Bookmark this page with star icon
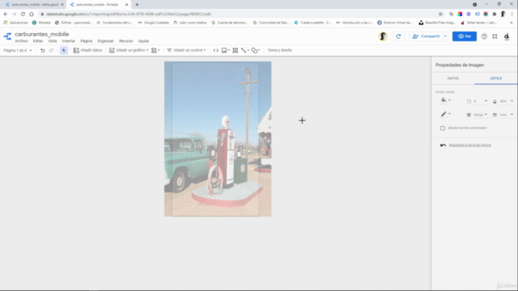The height and width of the screenshot is (291, 518). pyautogui.click(x=440, y=14)
